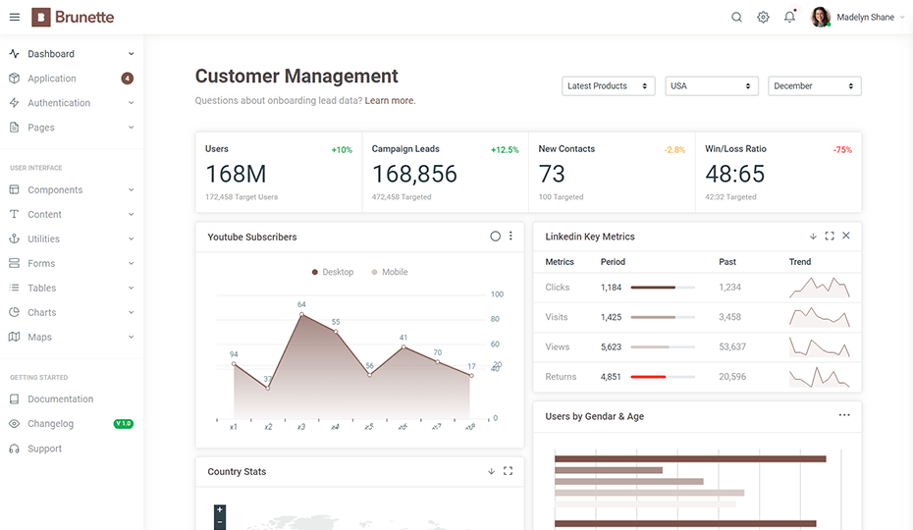Screen dimensions: 913x530
Task: Expand the Madelyn Shane user menu arrow
Action: pyautogui.click(x=902, y=18)
